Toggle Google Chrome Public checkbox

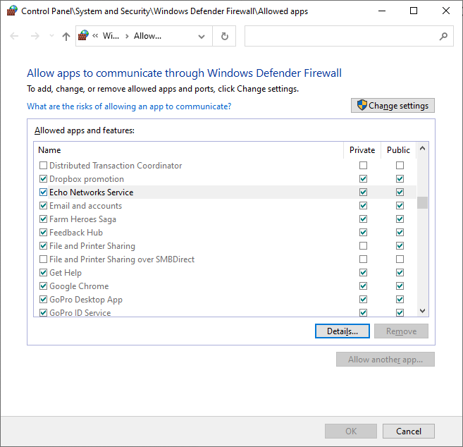[400, 286]
